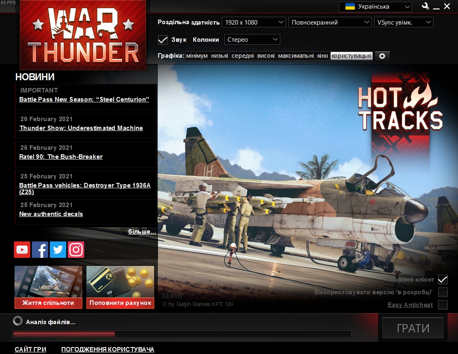The image size is (458, 354).
Task: Select низькі graphics preset
Action: pos(219,56)
